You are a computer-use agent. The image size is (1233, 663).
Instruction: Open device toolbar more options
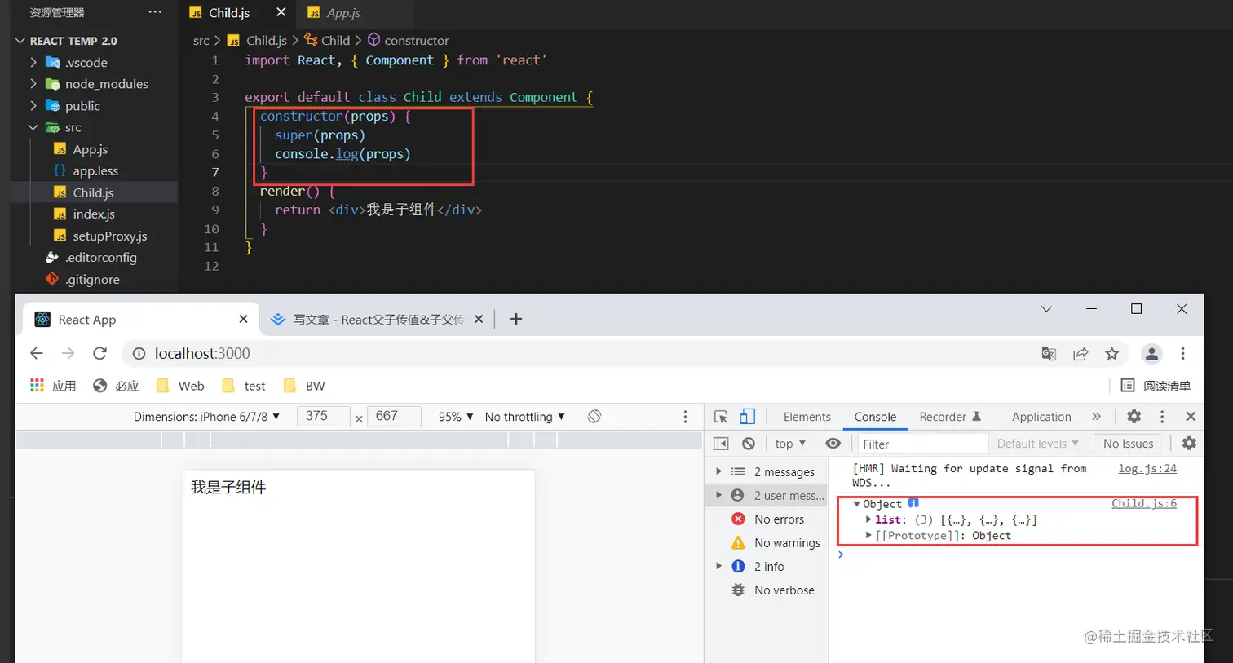pos(685,417)
